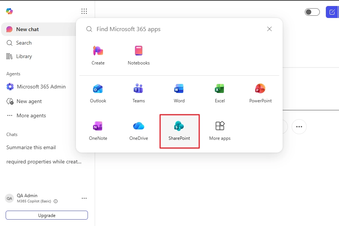
Task: Expand More agents
Action: pyautogui.click(x=26, y=115)
